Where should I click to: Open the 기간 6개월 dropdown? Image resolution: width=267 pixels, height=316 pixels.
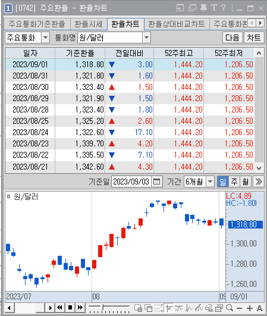click(210, 182)
